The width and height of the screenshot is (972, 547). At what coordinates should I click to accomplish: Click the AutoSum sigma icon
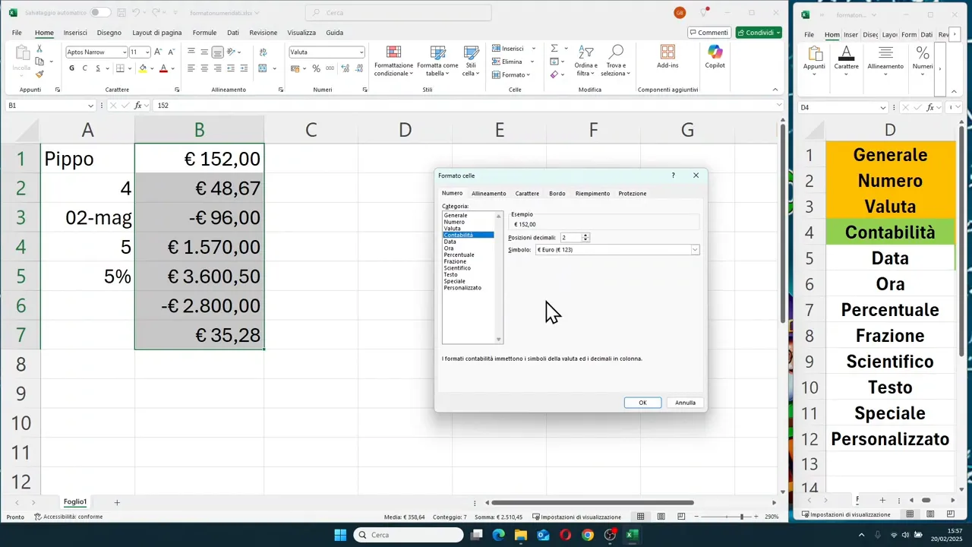[x=554, y=49]
